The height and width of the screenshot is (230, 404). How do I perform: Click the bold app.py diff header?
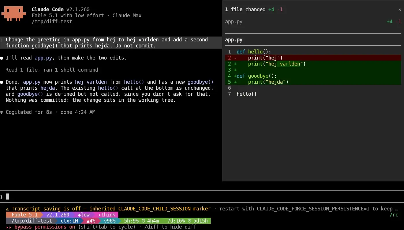coord(234,40)
